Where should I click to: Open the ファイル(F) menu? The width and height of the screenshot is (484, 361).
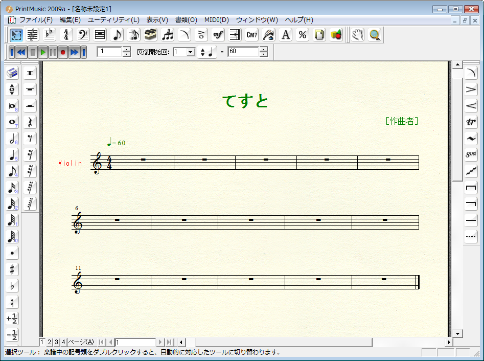click(x=36, y=20)
